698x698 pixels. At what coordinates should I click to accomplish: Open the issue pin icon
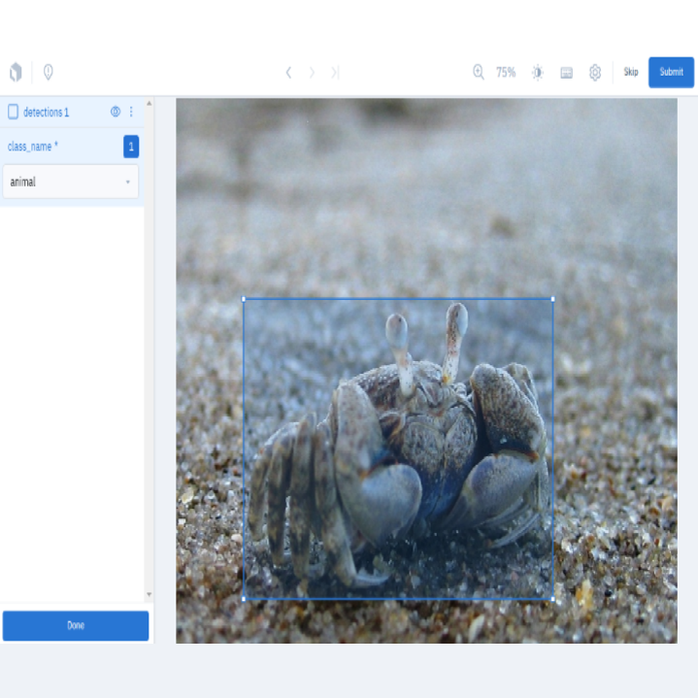coord(49,72)
